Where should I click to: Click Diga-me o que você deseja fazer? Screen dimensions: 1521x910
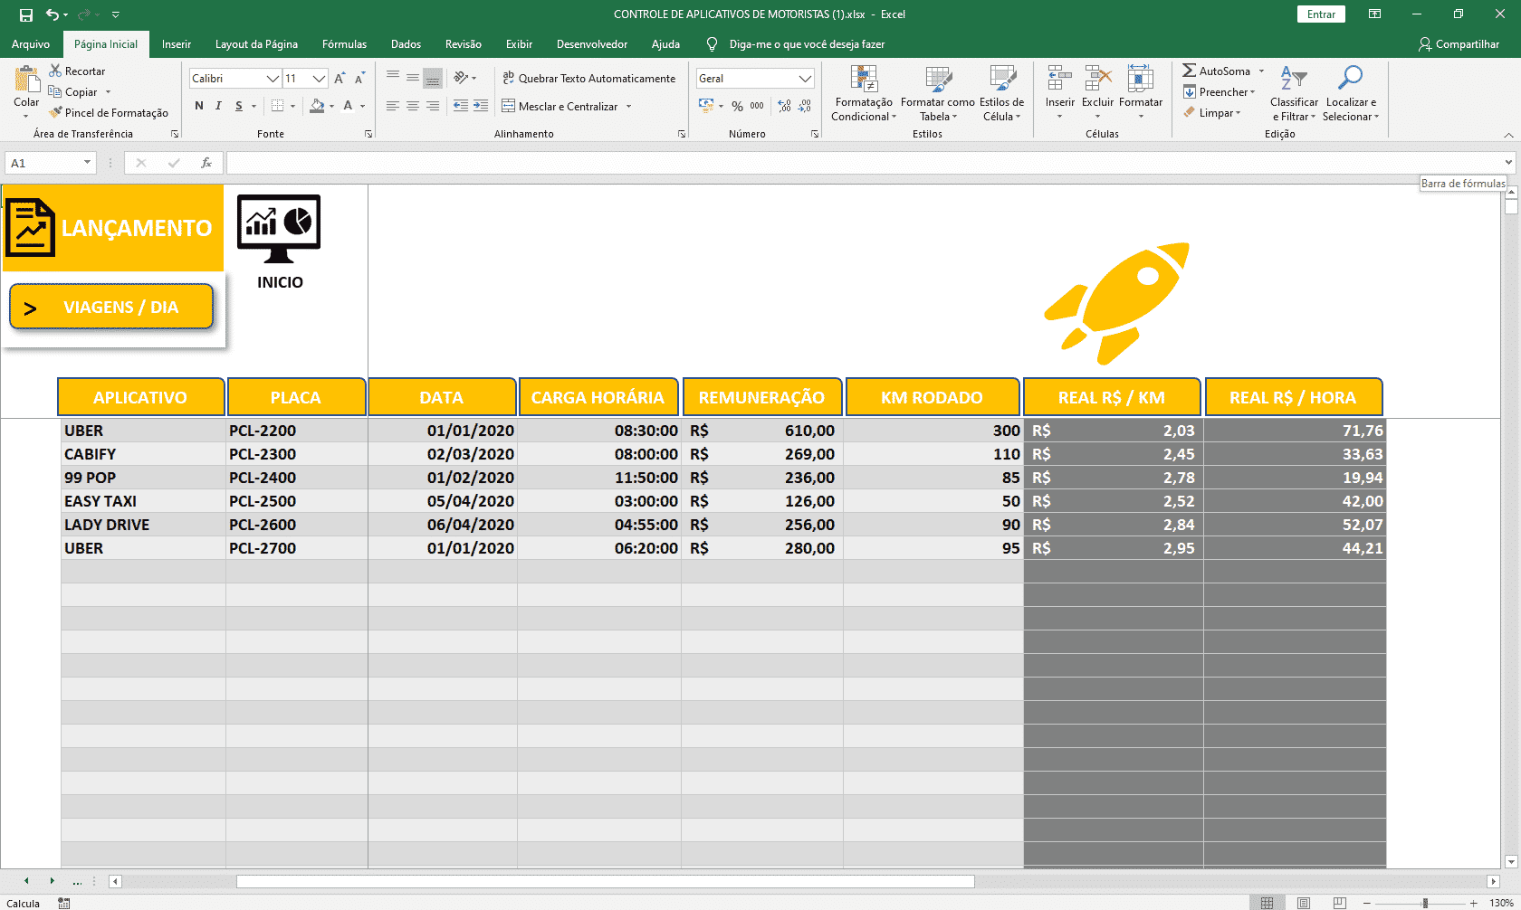tap(807, 44)
